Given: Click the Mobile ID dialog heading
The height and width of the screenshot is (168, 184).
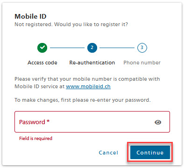Looking at the screenshot, I should pos(30,16).
